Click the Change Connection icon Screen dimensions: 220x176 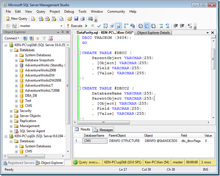14,26
